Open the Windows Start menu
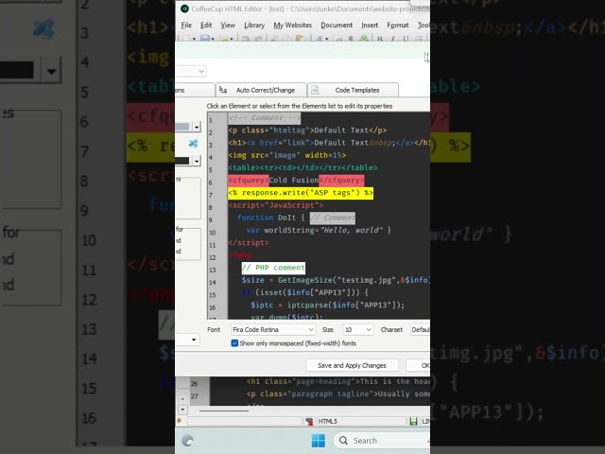This screenshot has width=605, height=454. pos(319,441)
